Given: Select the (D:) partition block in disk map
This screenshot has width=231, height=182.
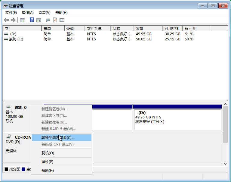Looking at the screenshot, I should pos(177,119).
